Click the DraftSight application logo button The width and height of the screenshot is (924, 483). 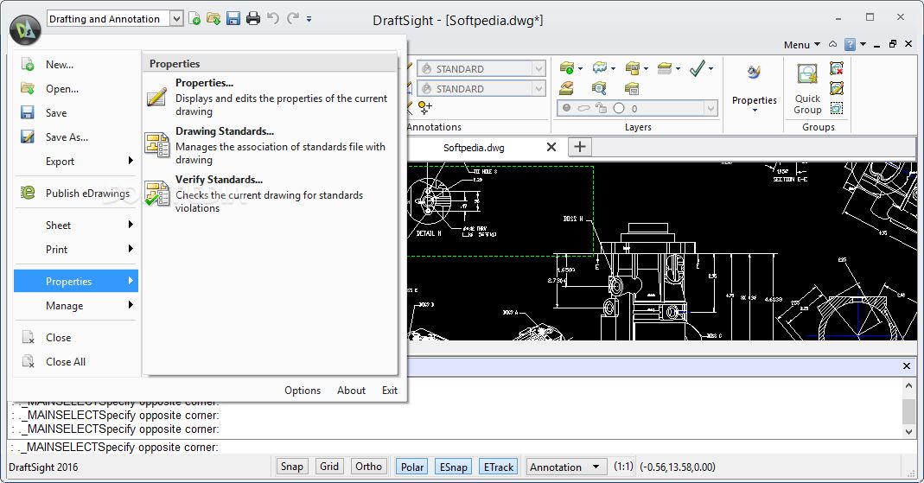(x=26, y=28)
